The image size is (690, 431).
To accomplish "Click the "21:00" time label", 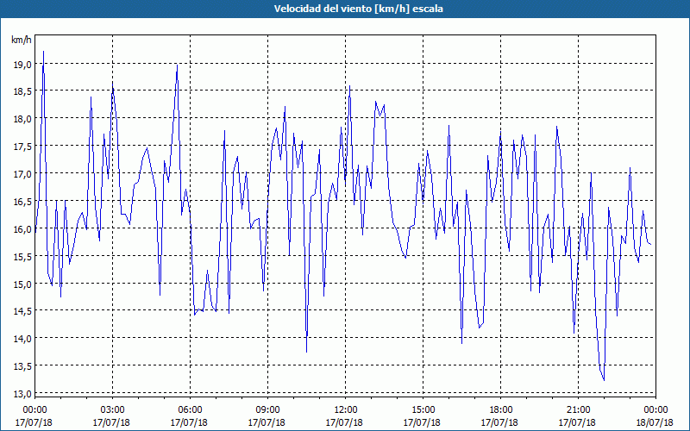I will pos(578,410).
